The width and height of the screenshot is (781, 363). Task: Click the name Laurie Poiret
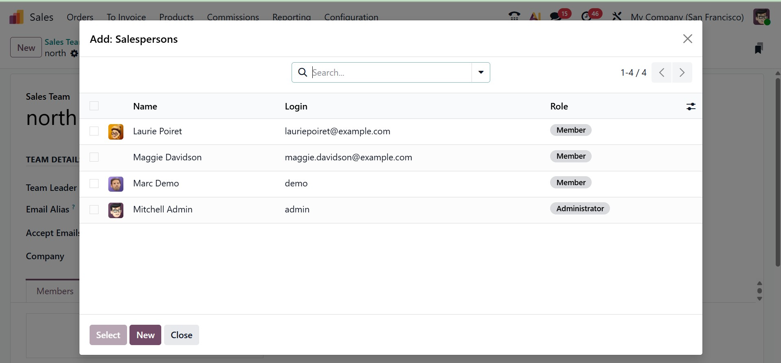click(158, 131)
